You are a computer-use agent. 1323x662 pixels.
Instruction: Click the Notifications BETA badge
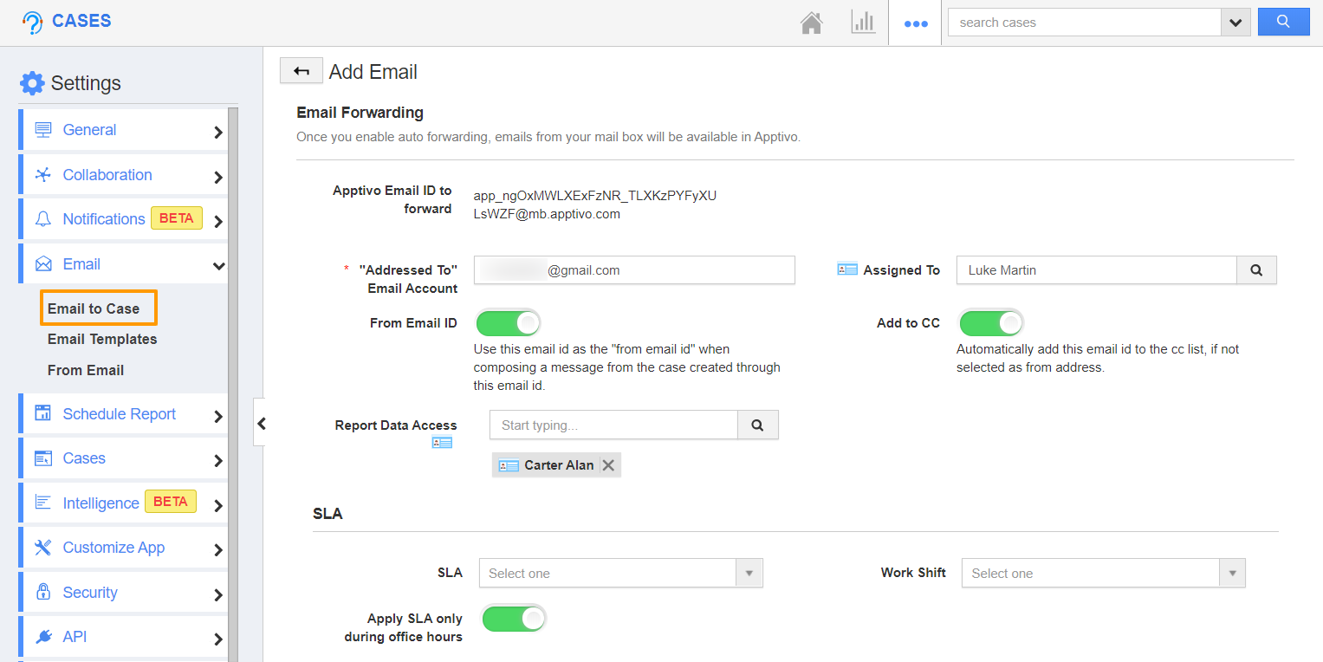[x=177, y=218]
